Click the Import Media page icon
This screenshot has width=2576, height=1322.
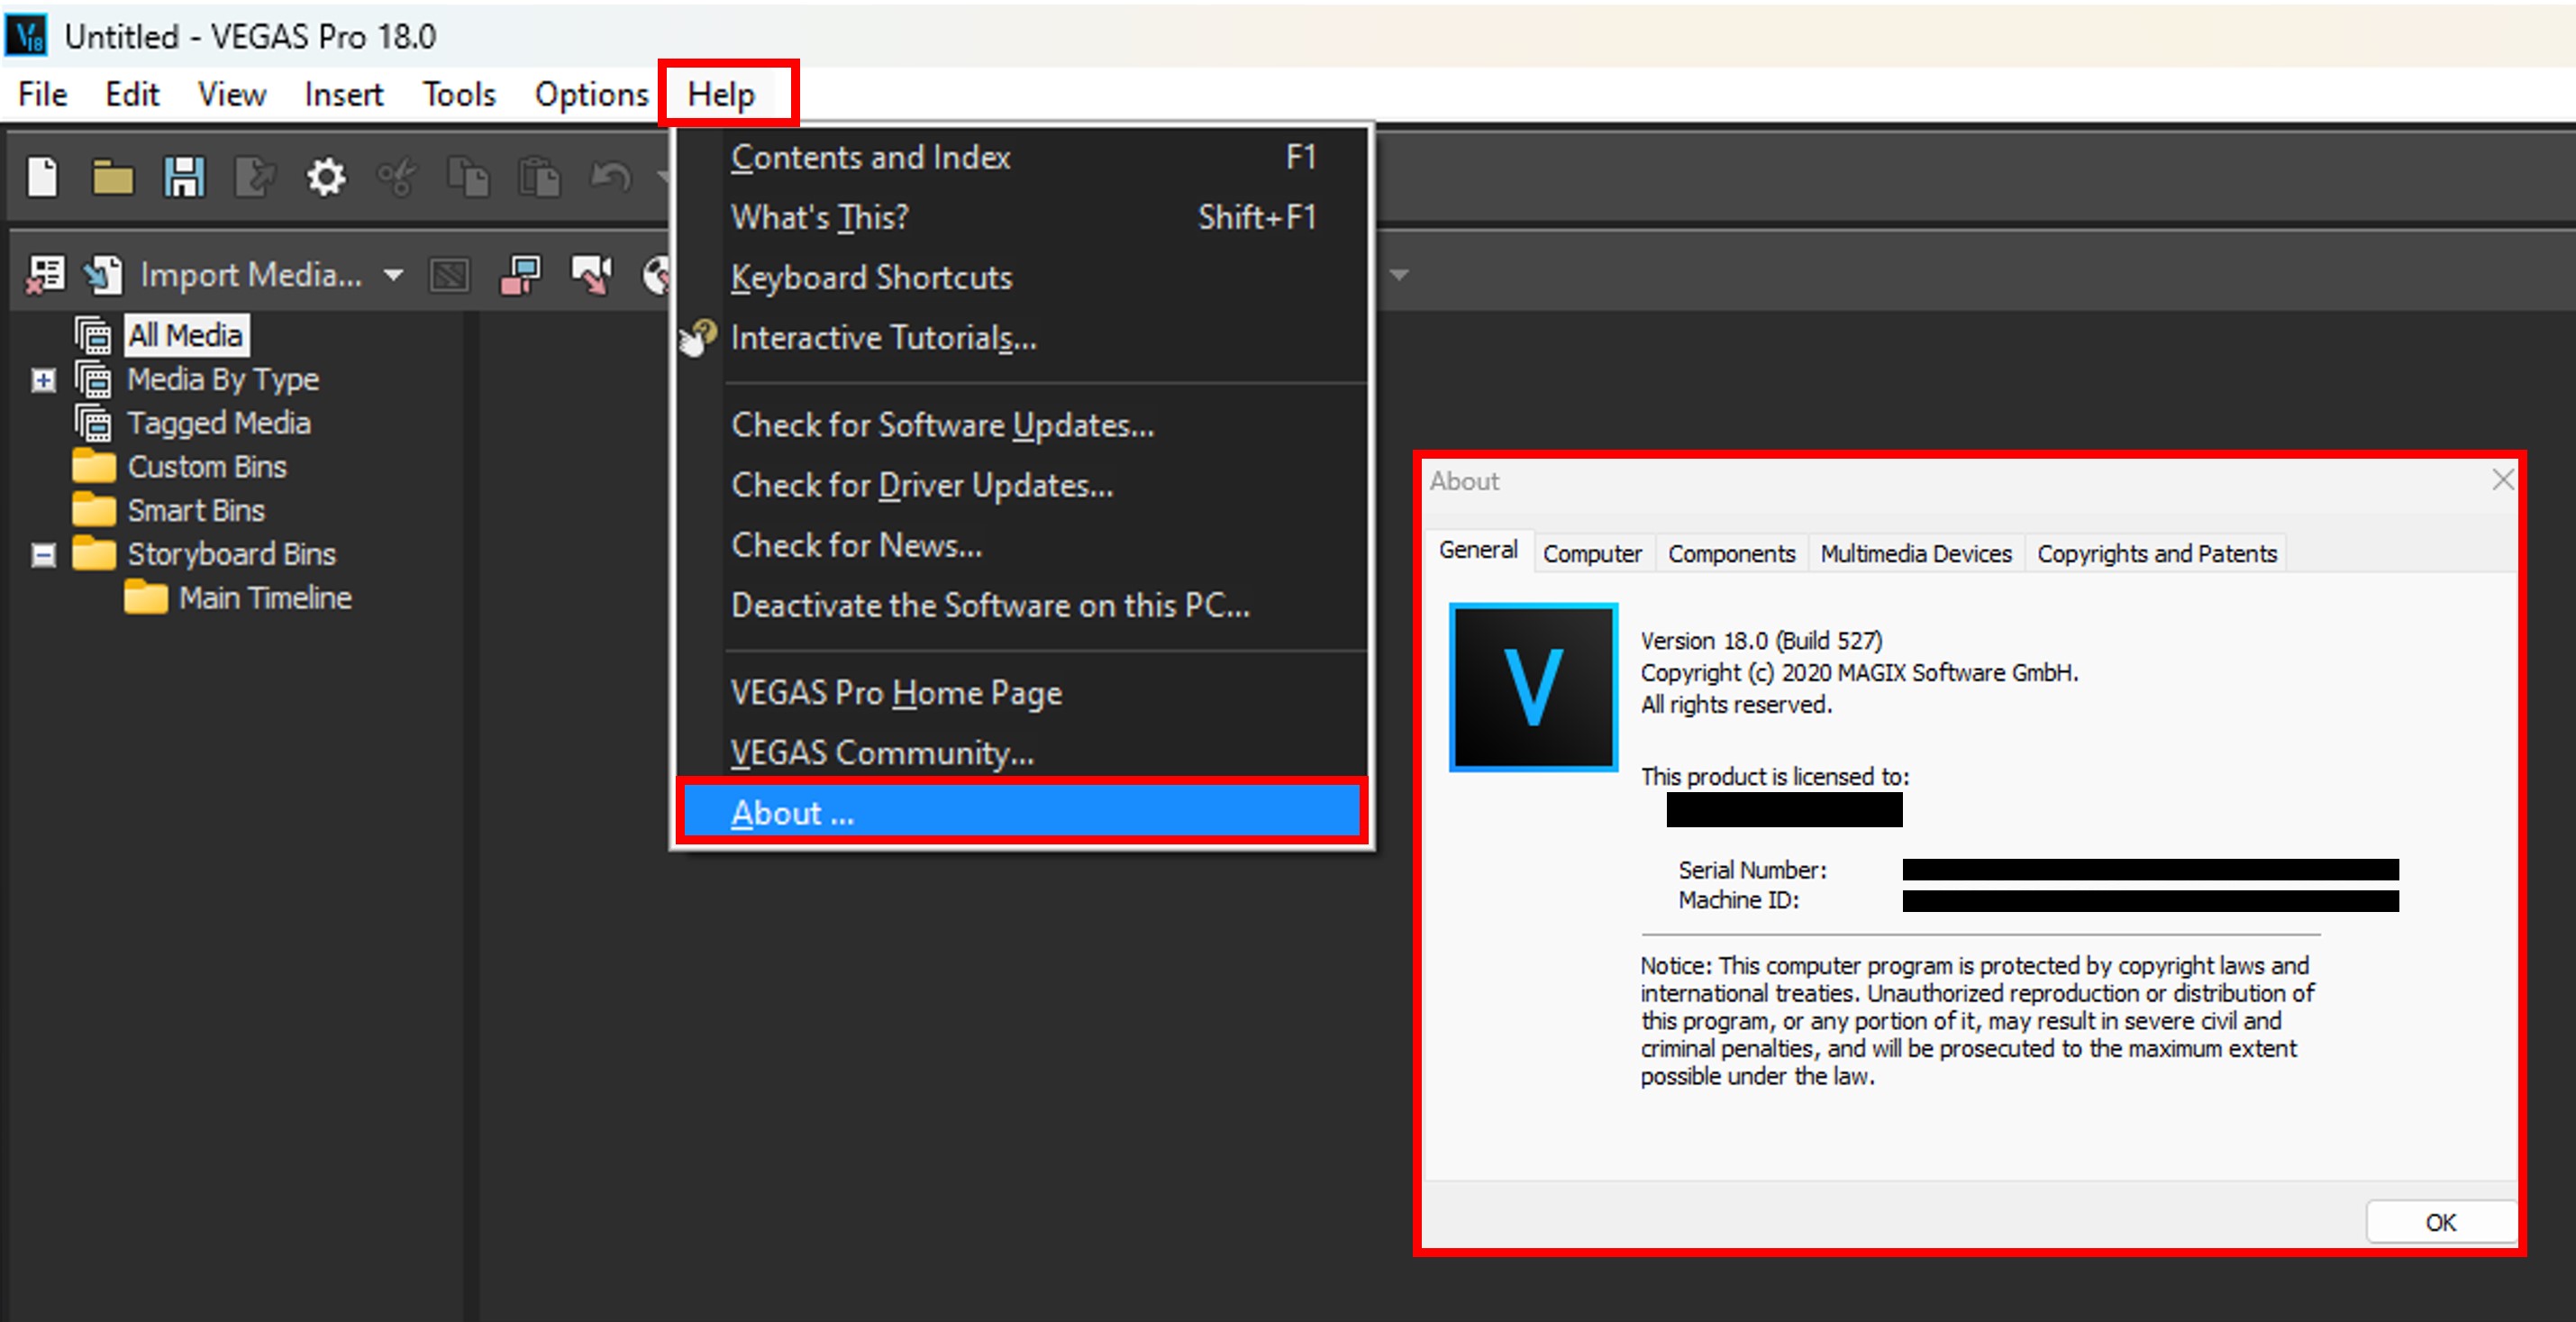(x=103, y=274)
